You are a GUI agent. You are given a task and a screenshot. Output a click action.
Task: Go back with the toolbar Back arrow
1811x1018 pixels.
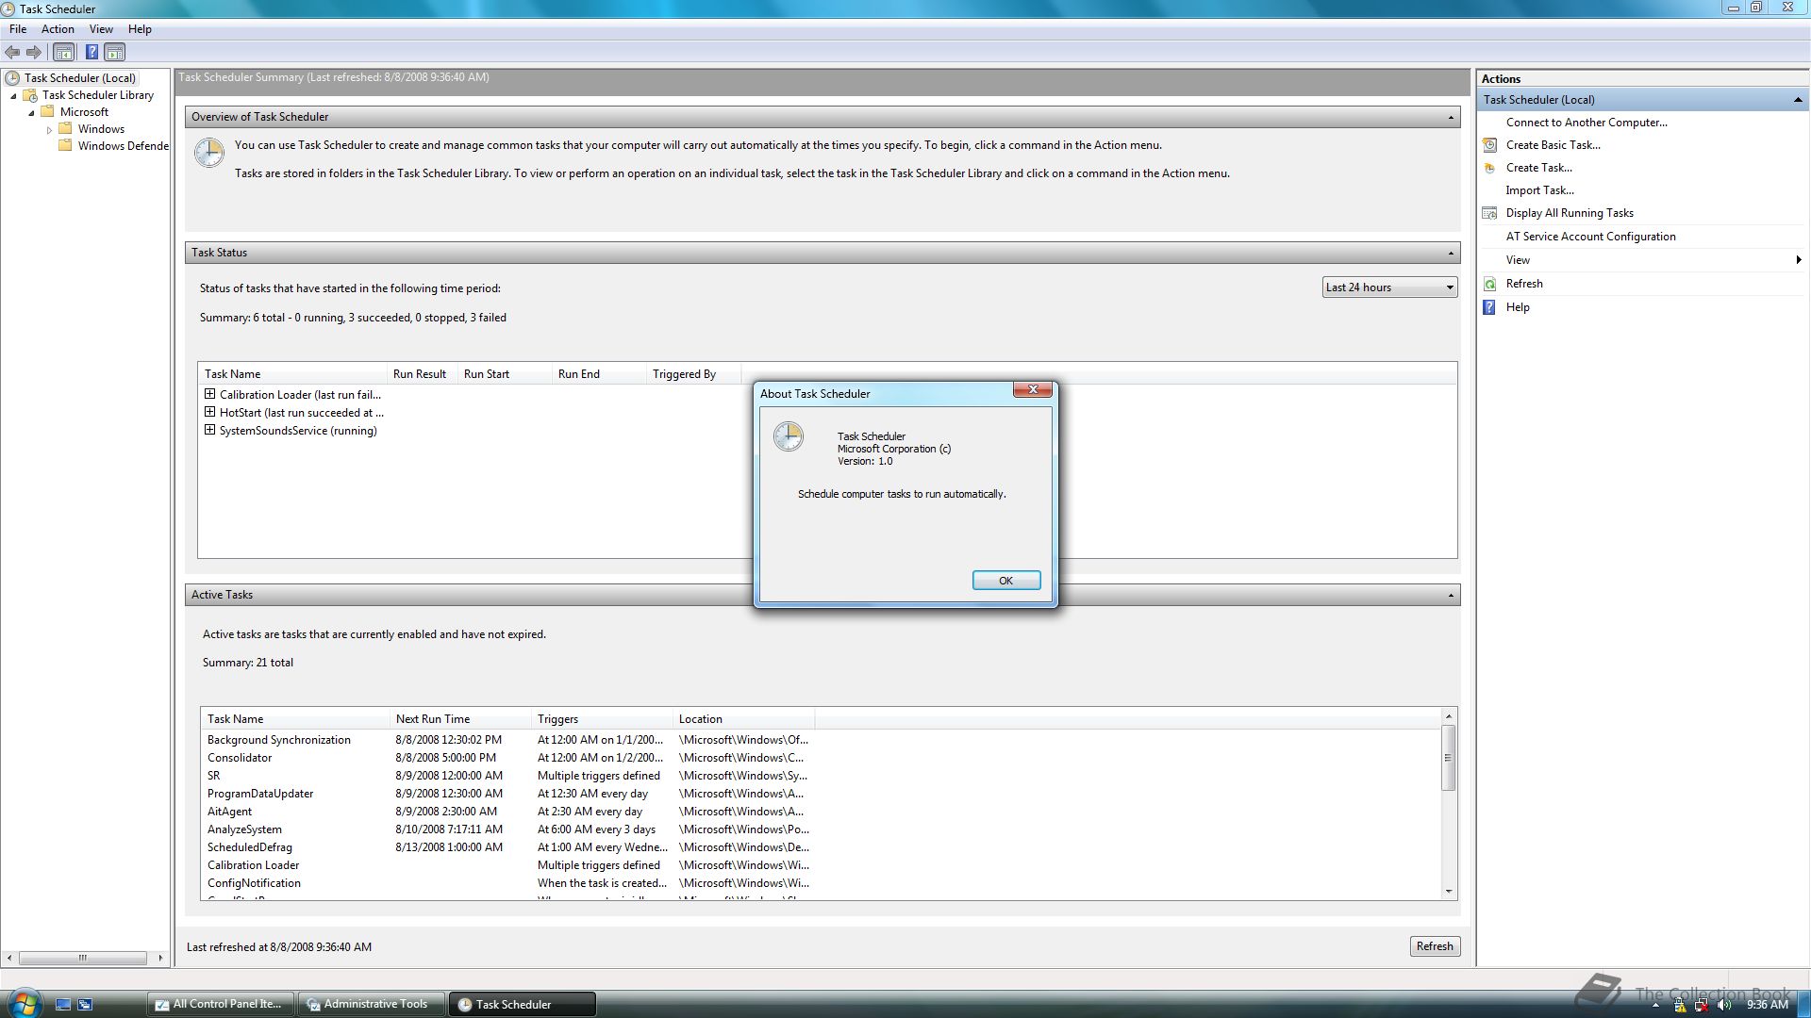[x=13, y=53]
